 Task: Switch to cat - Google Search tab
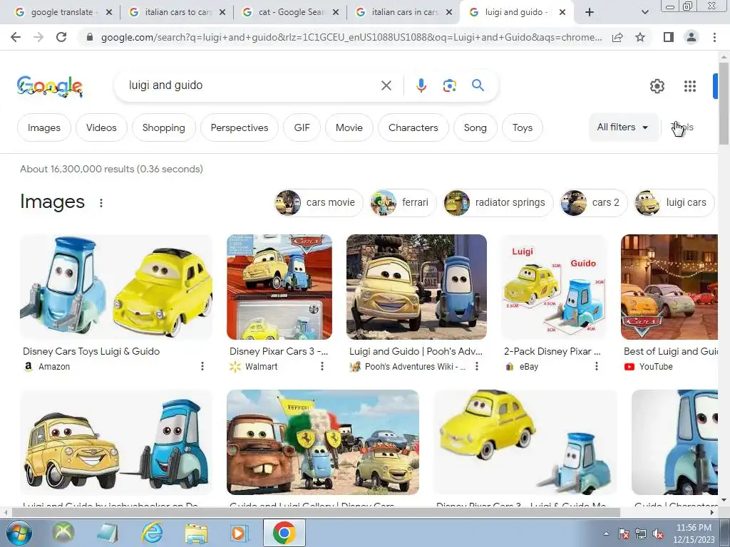pyautogui.click(x=290, y=12)
